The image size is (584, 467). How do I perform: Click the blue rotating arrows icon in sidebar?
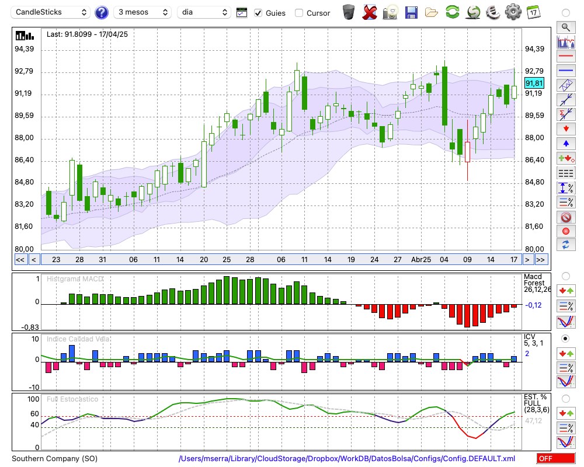point(566,245)
